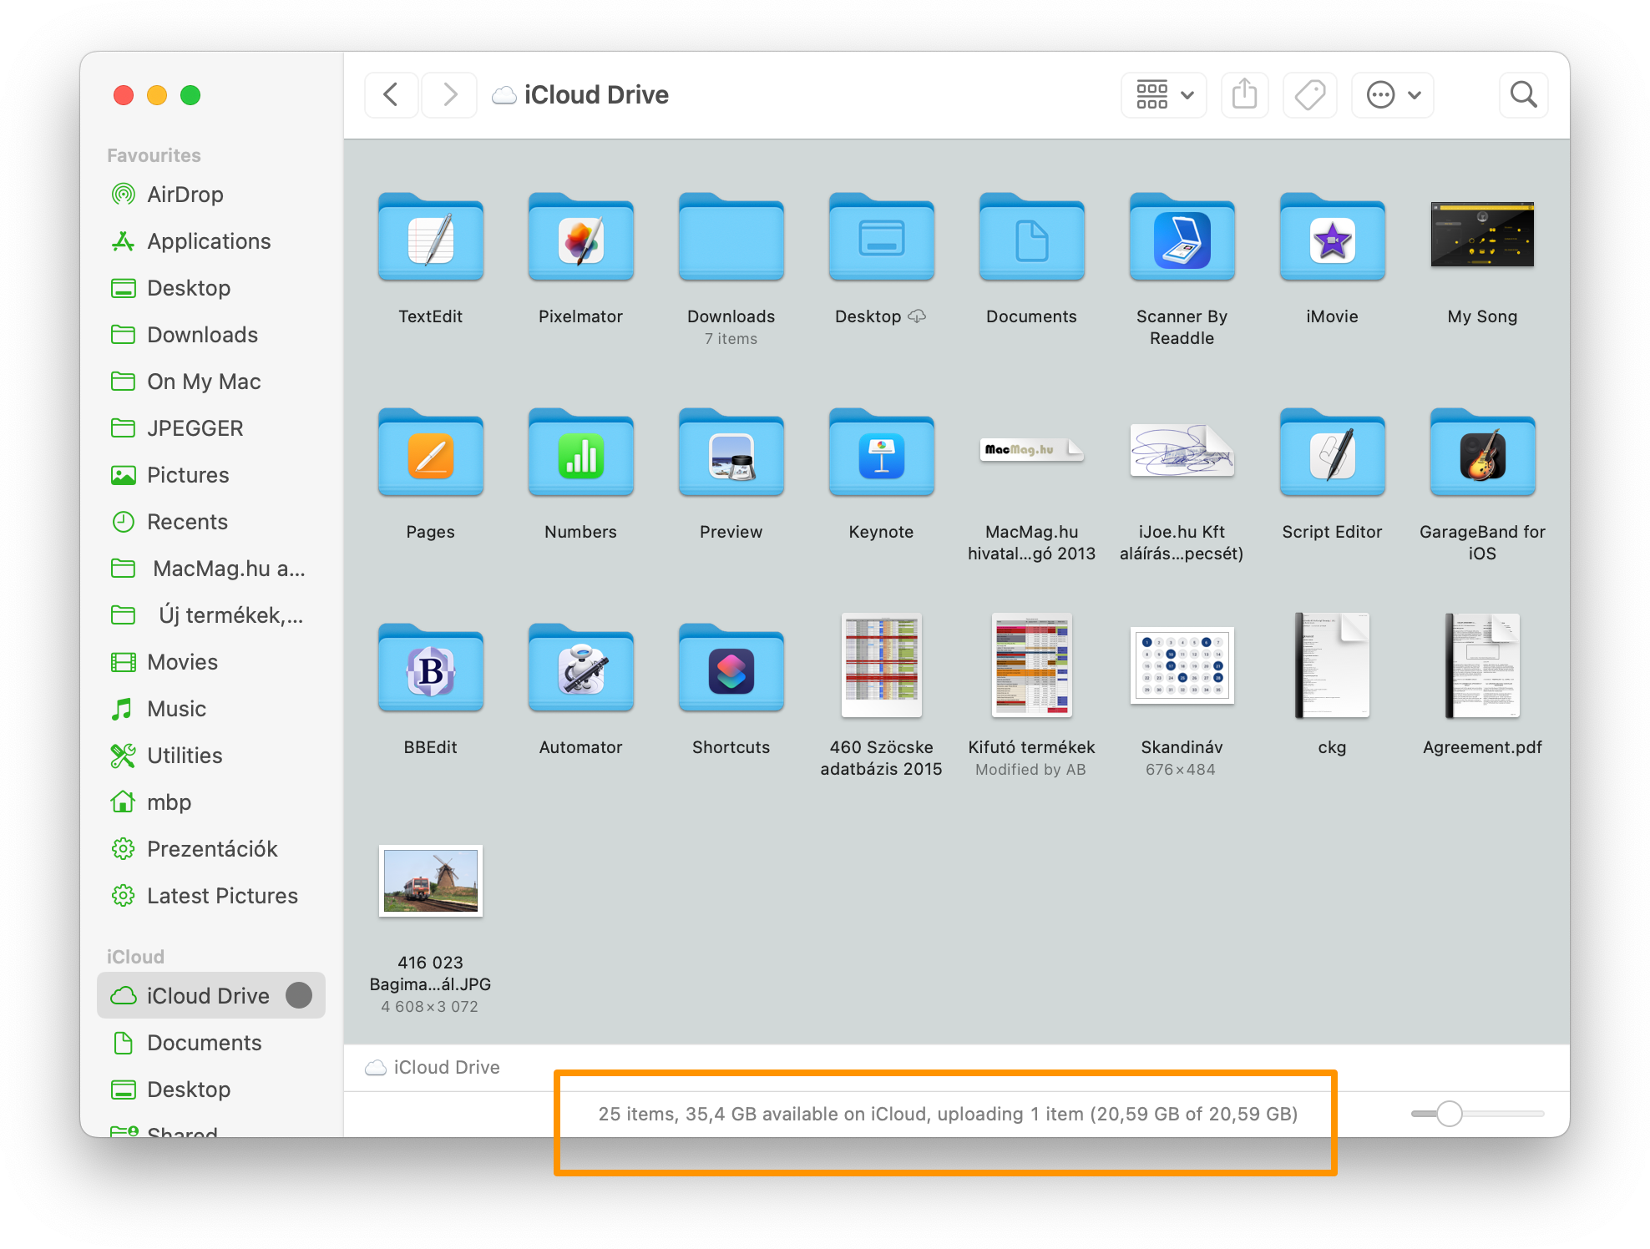Open AirDrop in the sidebar
1650x1249 pixels.
coord(210,195)
